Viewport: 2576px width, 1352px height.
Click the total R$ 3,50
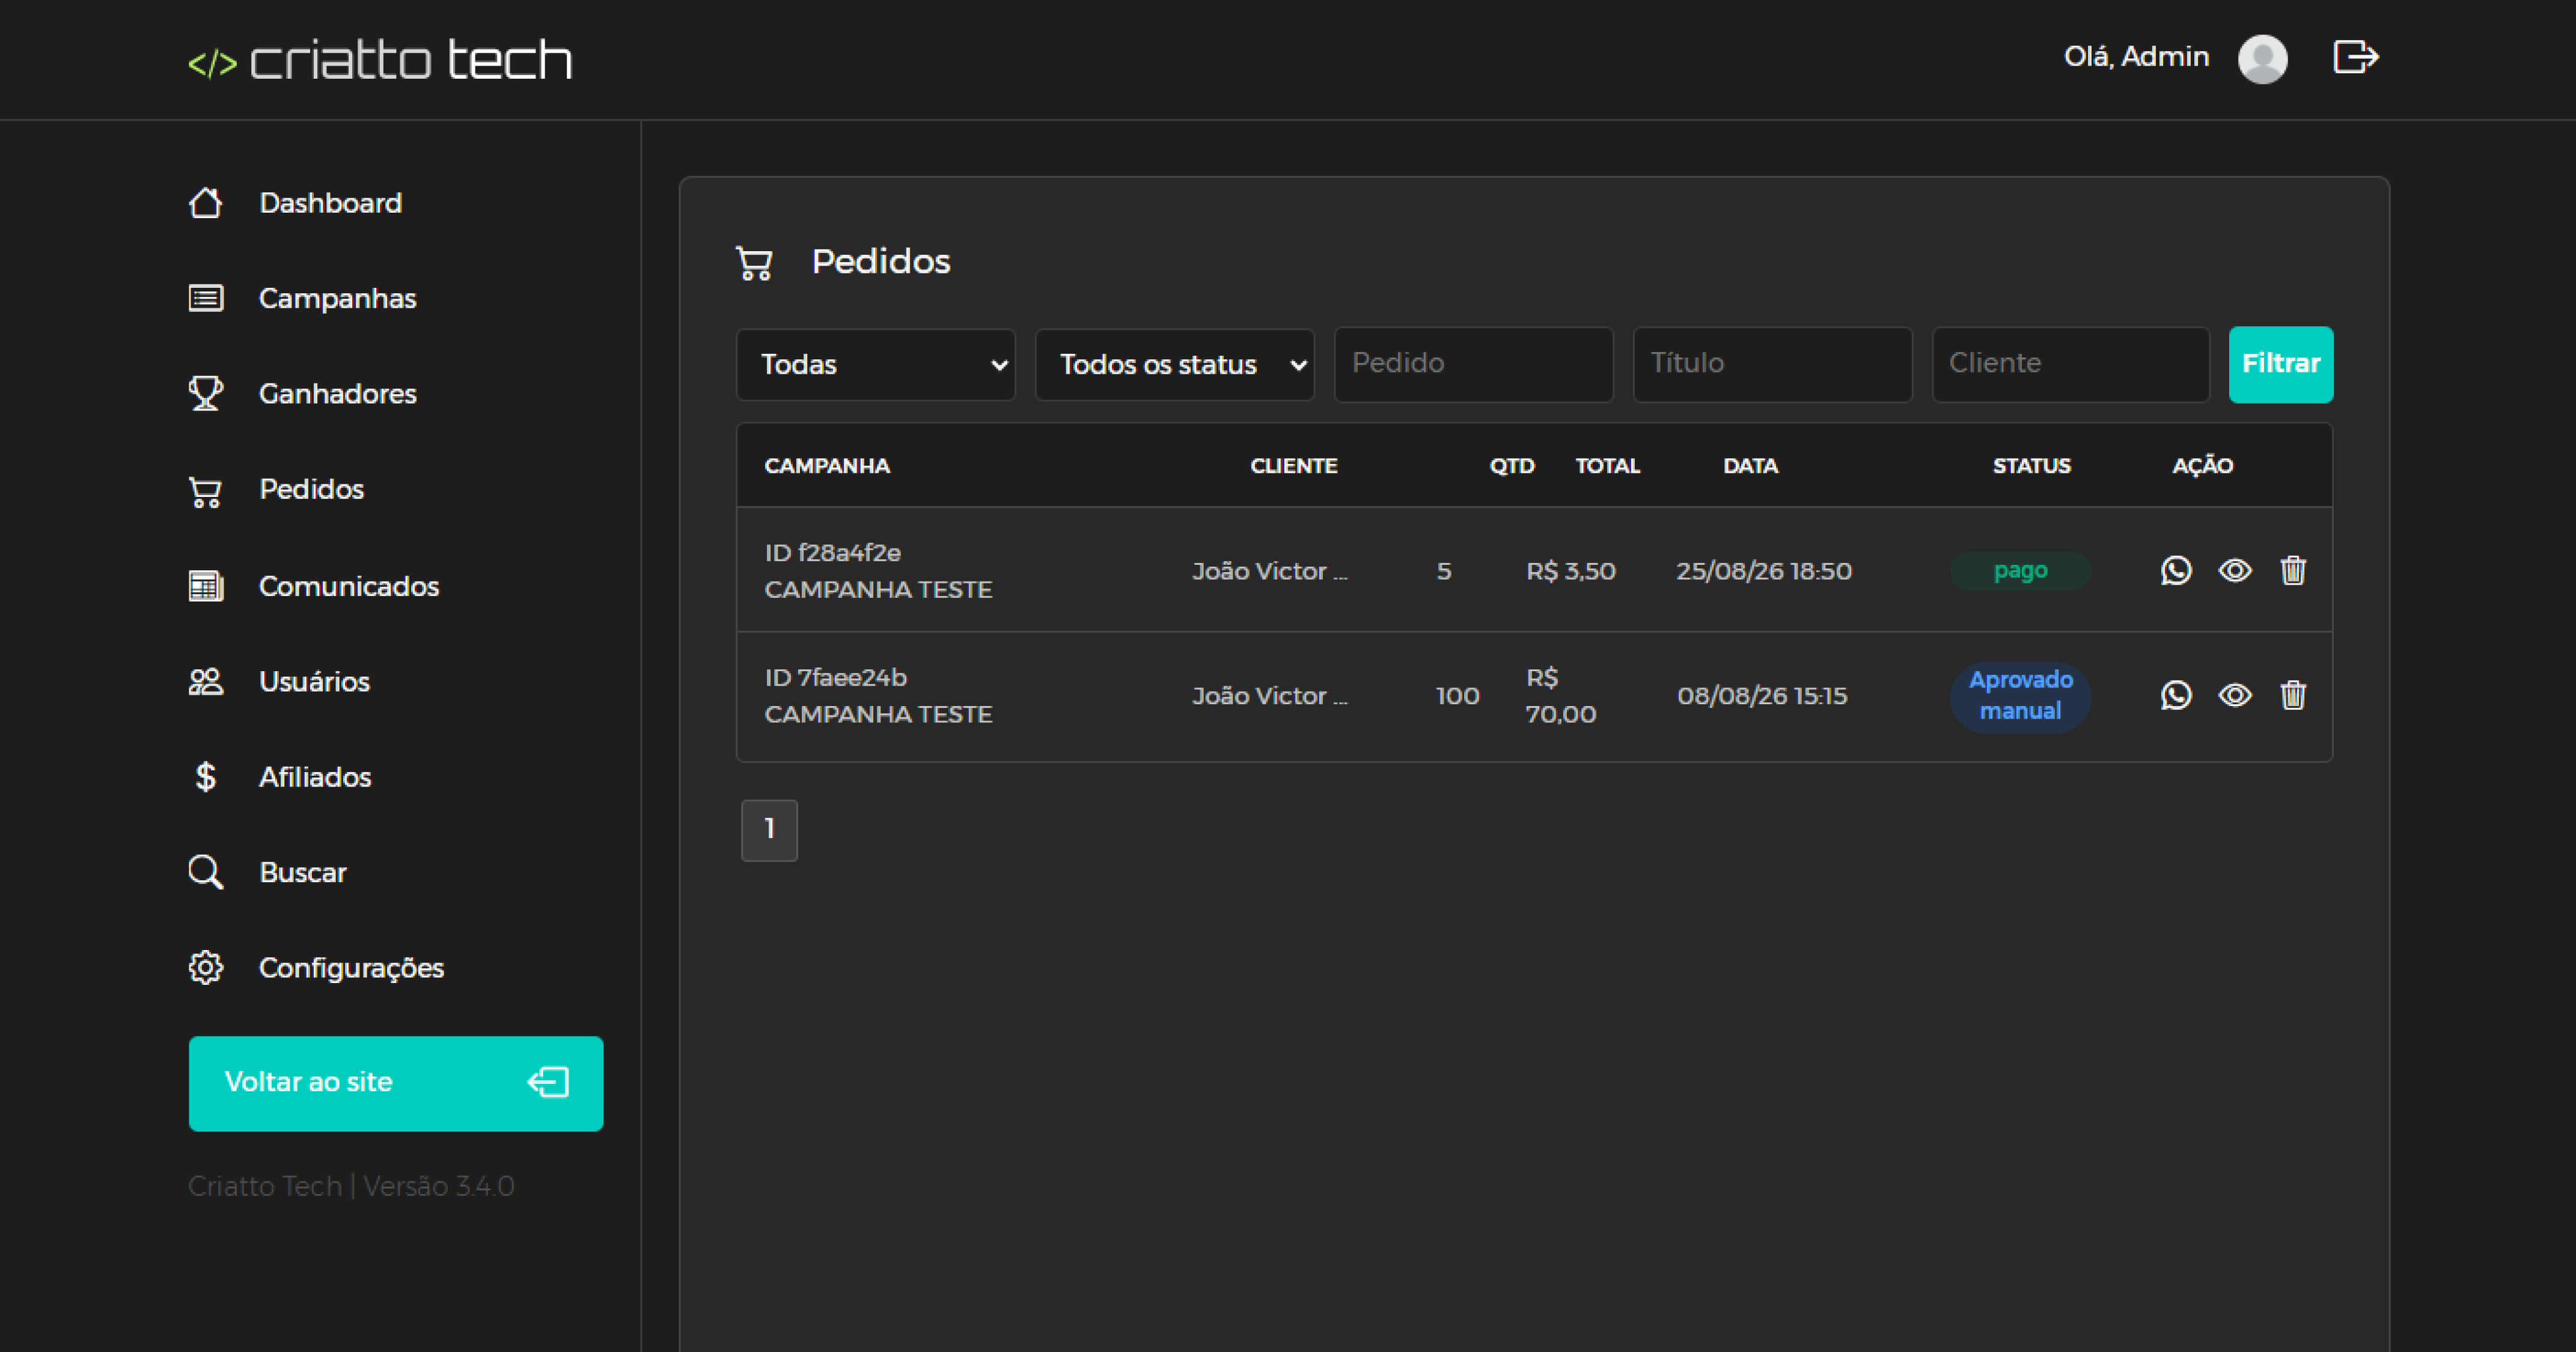(1571, 571)
